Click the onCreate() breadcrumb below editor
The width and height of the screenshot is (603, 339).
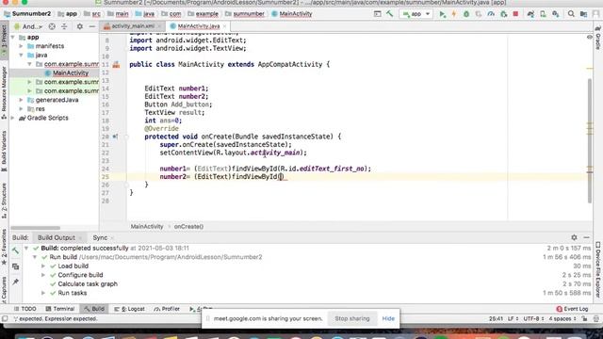click(188, 226)
